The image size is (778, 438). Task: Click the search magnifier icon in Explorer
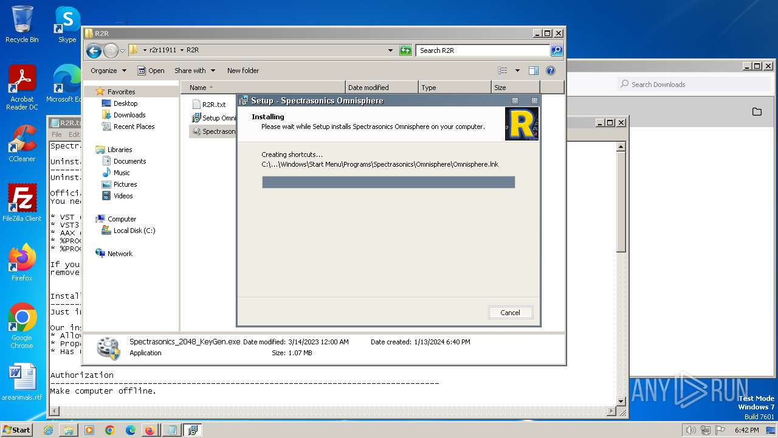tap(556, 50)
